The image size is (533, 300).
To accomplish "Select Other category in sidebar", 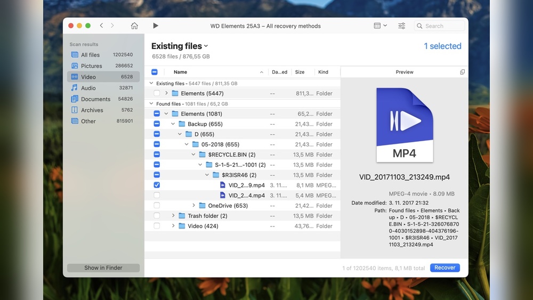I will (x=103, y=121).
